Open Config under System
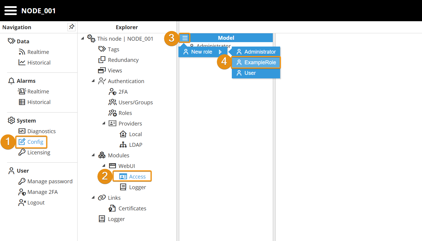 pyautogui.click(x=35, y=142)
